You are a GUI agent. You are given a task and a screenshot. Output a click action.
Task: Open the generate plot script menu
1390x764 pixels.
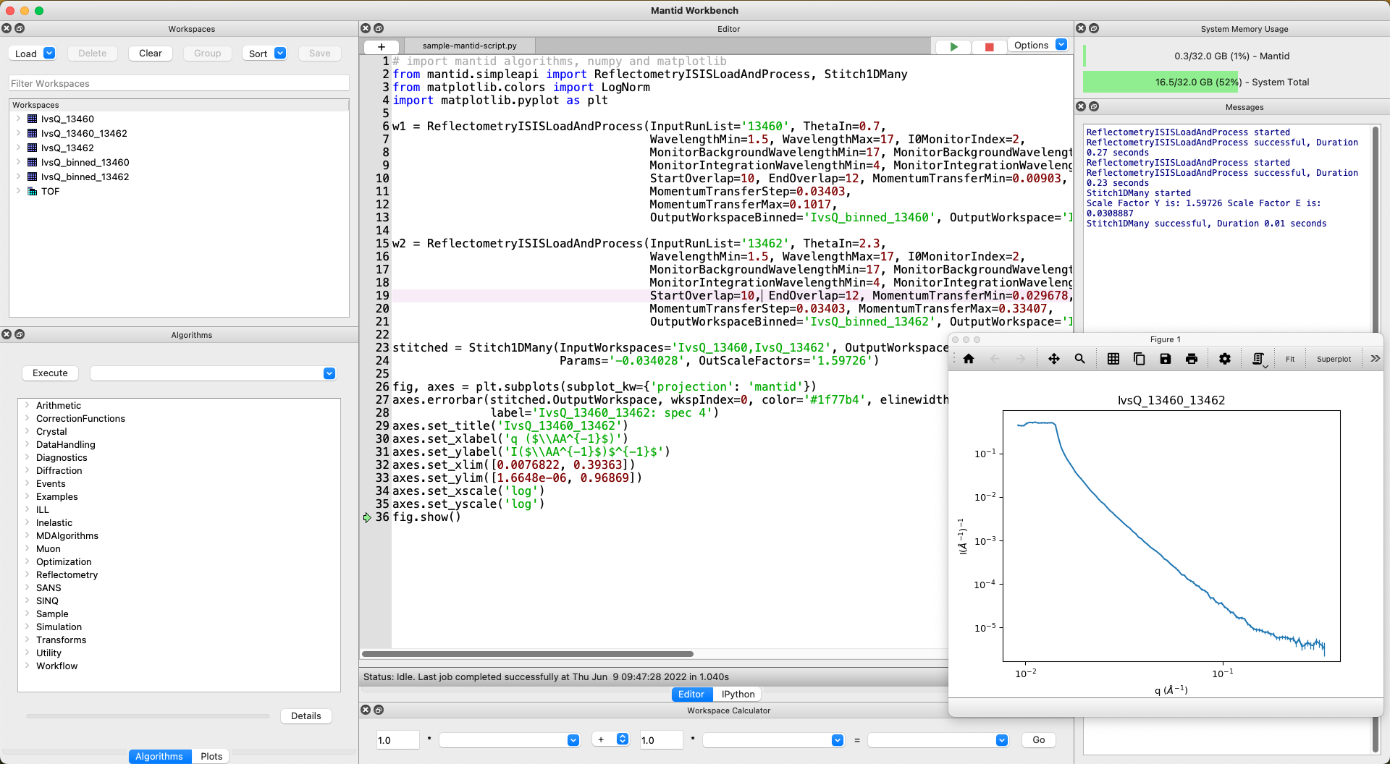click(x=1260, y=360)
